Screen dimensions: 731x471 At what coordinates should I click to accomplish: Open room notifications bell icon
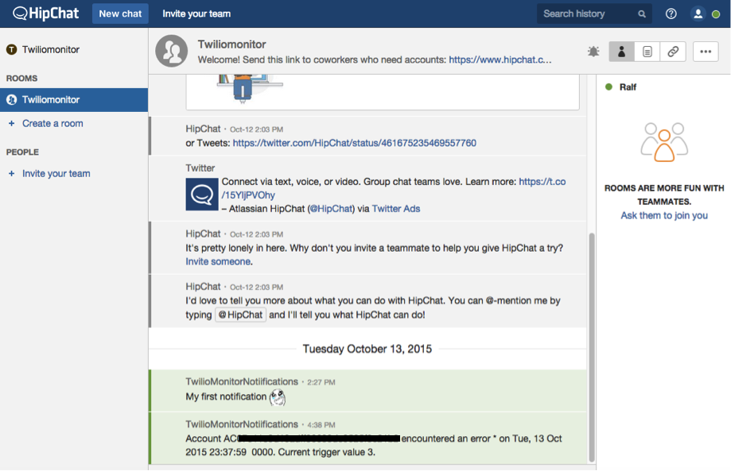pos(593,51)
